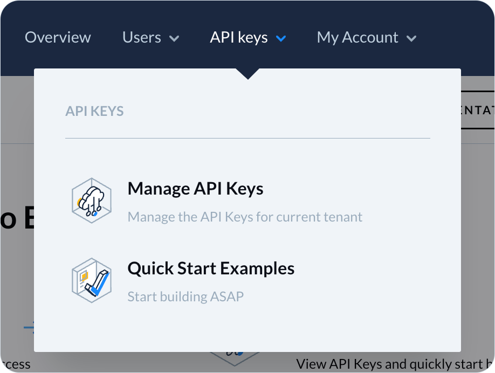Open the My Account navigation label
Image resolution: width=495 pixels, height=373 pixels.
[357, 38]
